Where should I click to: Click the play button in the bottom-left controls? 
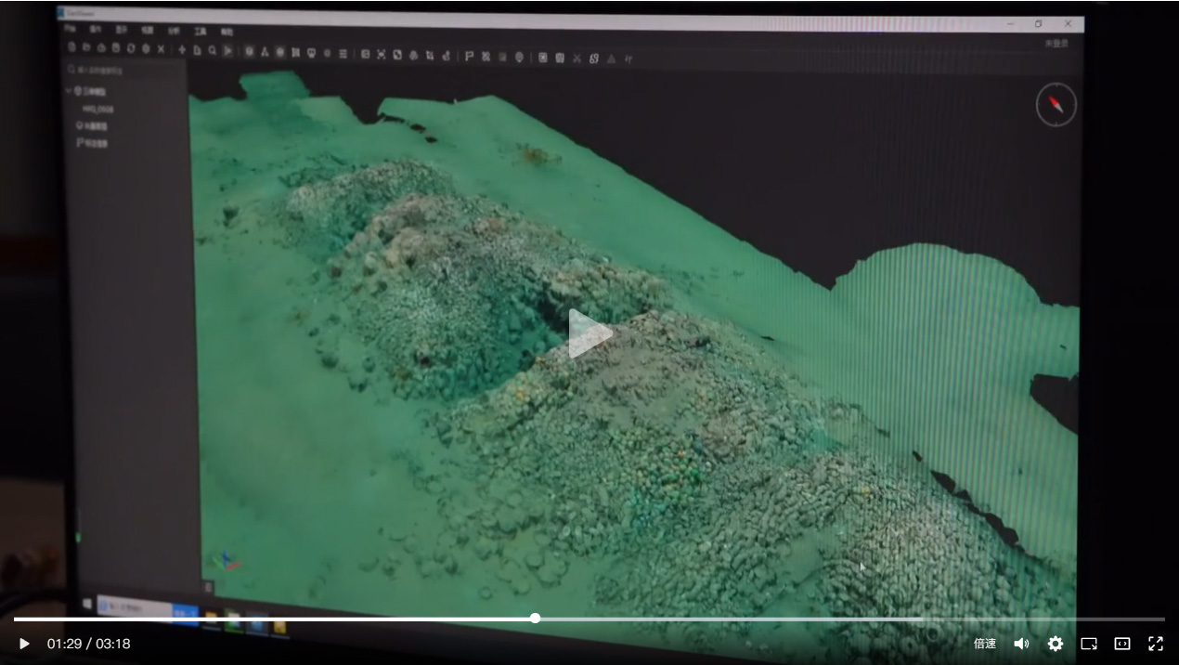coord(24,644)
